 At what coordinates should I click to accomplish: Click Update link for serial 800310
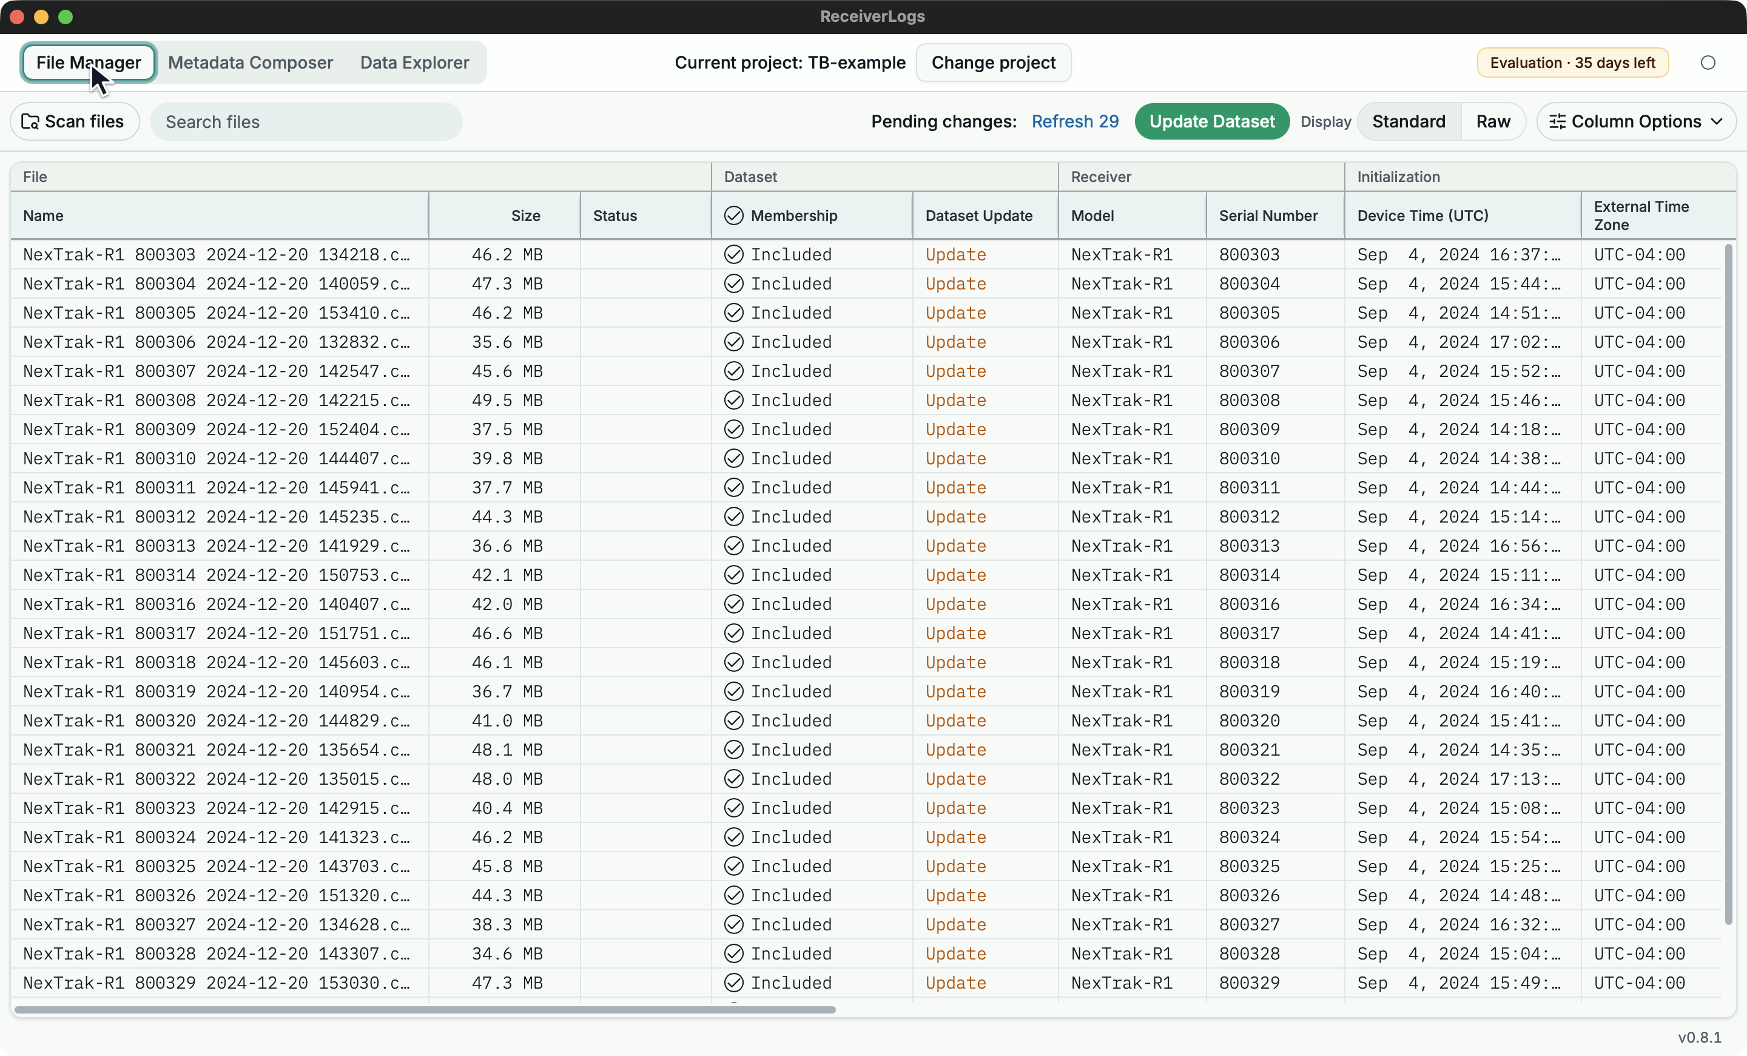click(956, 458)
